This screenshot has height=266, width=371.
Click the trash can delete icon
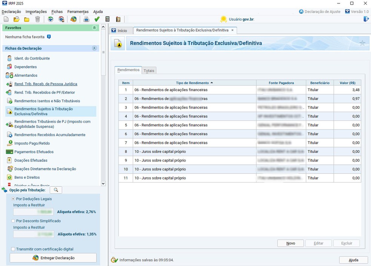coord(37,19)
